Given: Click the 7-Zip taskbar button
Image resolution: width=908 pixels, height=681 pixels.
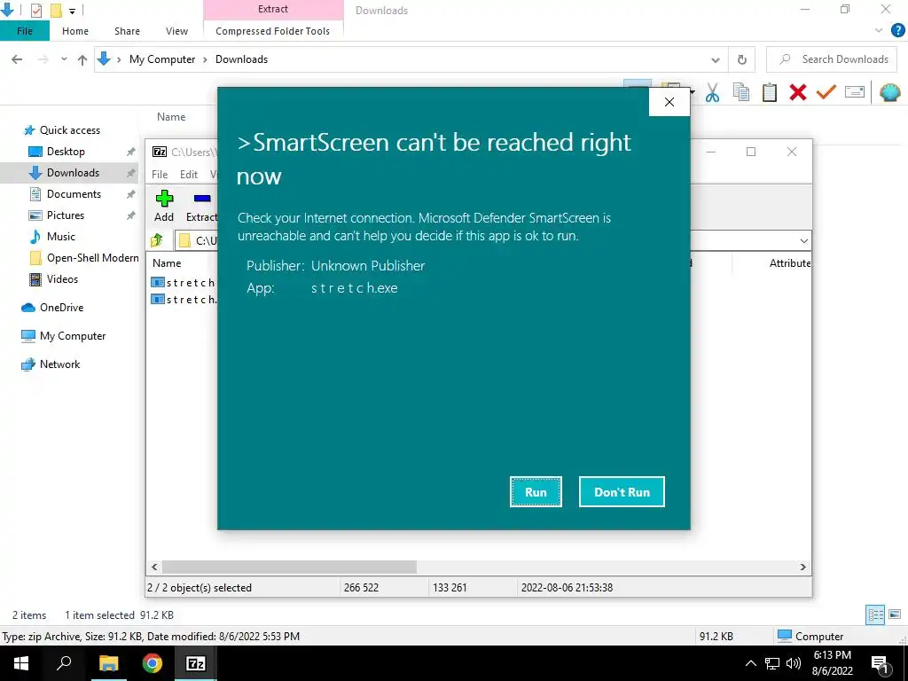Looking at the screenshot, I should (195, 663).
